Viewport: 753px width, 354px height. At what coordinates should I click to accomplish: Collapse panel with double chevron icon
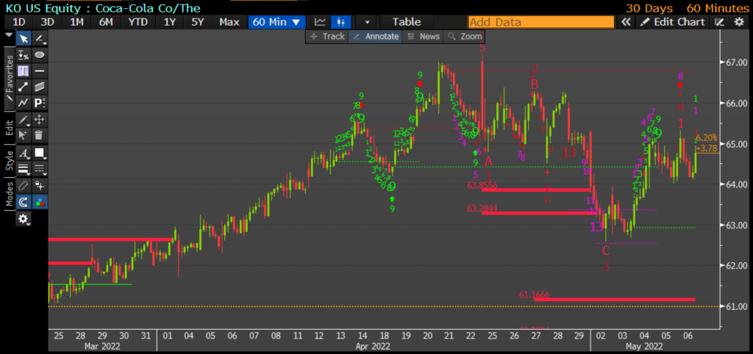pyautogui.click(x=625, y=22)
